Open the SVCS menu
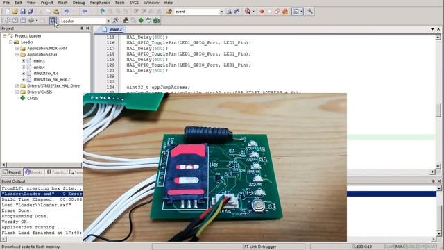The width and height of the screenshot is (444, 250). (x=134, y=3)
